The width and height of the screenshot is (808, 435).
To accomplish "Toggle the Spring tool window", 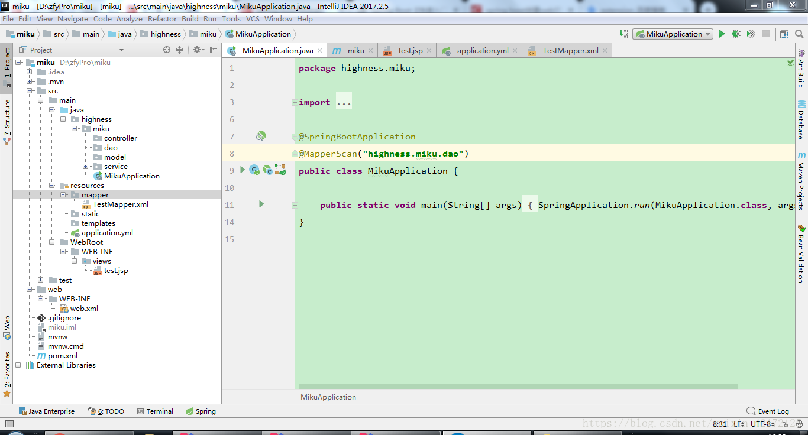I will (201, 411).
